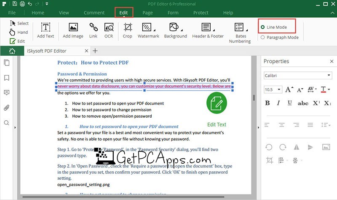
Task: Expand the left sidebar arrow
Action: click(x=15, y=127)
